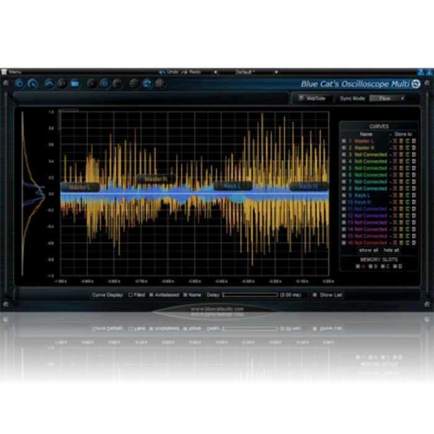Select the waveform curve view icon
This screenshot has height=434, width=434.
pyautogui.click(x=50, y=84)
